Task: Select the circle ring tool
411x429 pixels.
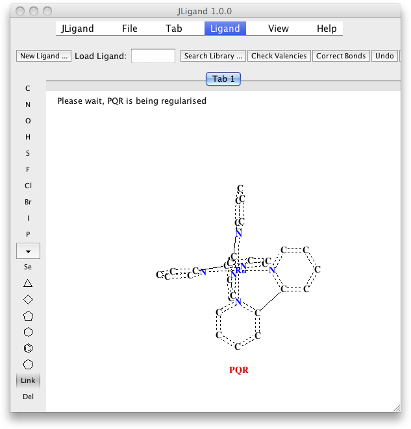Action: 28,365
